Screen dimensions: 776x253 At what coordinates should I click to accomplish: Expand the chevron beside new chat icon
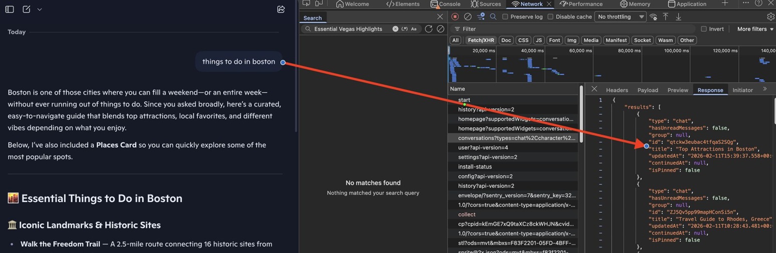pyautogui.click(x=40, y=9)
